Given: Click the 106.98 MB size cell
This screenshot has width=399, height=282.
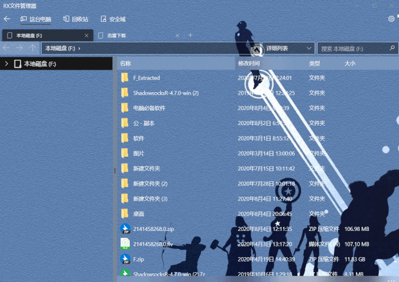Looking at the screenshot, I should pyautogui.click(x=357, y=229).
